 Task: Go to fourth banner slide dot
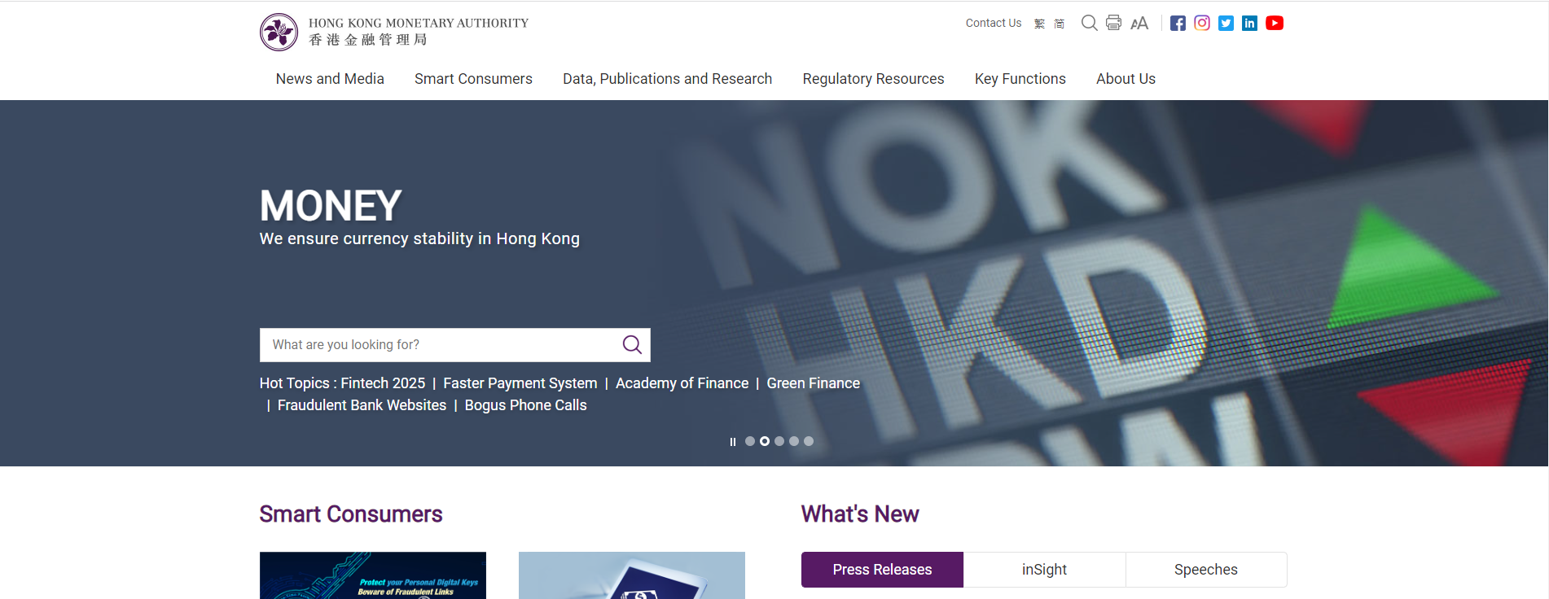pos(794,441)
